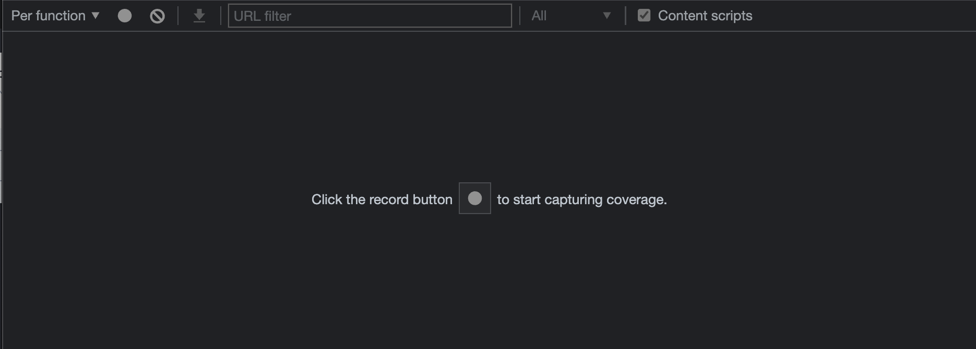Export coverage using the download arrow icon
Screen dimensions: 976x349
199,16
